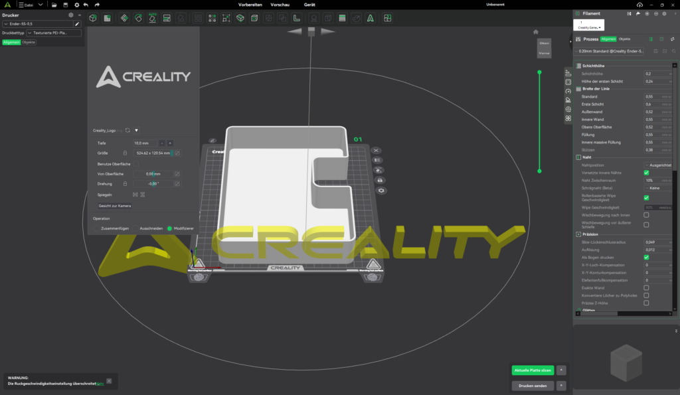Click the add filament plus icon
Screen dimensions: 680x395
coord(647,14)
